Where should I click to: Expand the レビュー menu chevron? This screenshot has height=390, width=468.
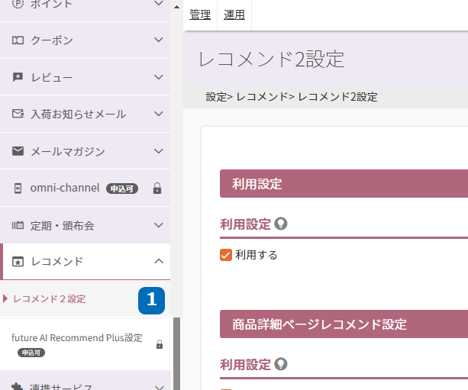(159, 77)
